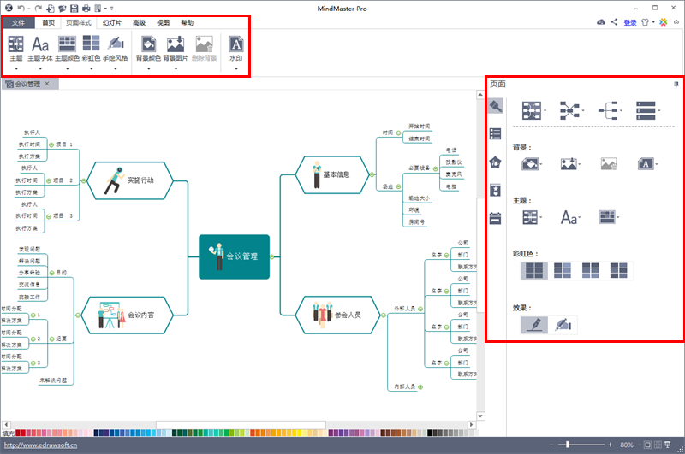The height and width of the screenshot is (454, 685).
Task: Click the second view mode icon in status bar
Action: point(658,445)
